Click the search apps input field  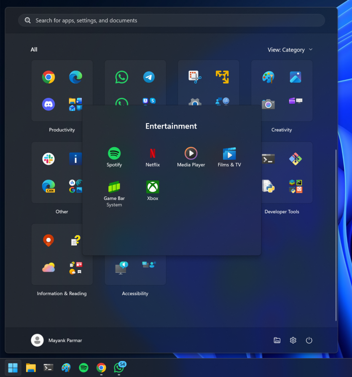(171, 20)
